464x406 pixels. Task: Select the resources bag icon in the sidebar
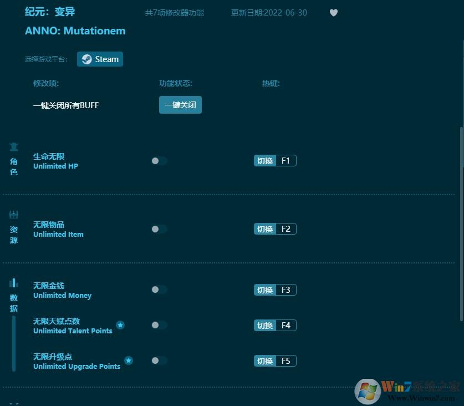pos(13,214)
